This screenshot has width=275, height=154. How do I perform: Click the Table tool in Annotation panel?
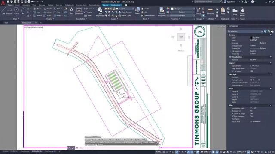coord(88,15)
